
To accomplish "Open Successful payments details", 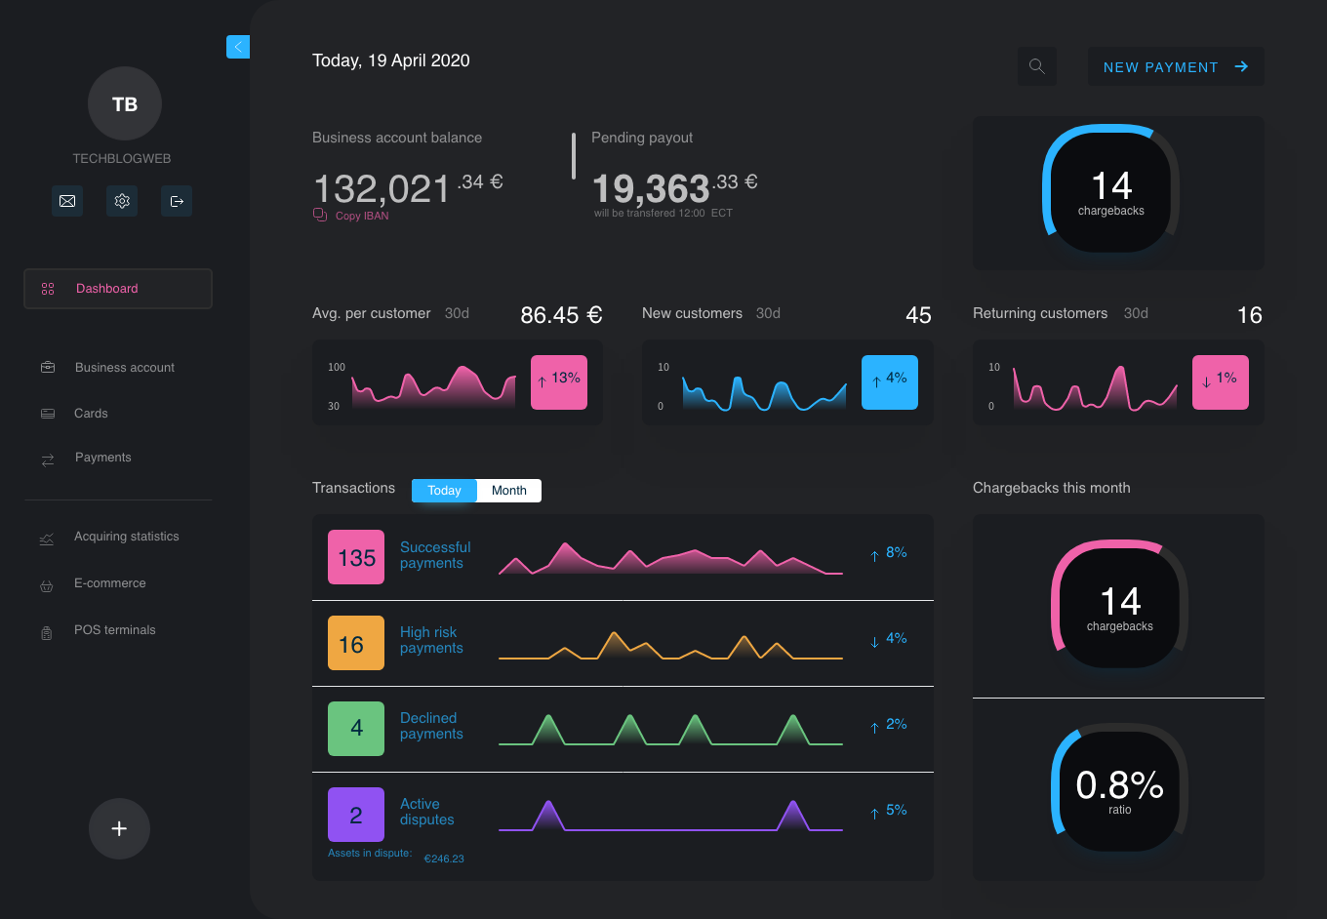I will tap(435, 554).
